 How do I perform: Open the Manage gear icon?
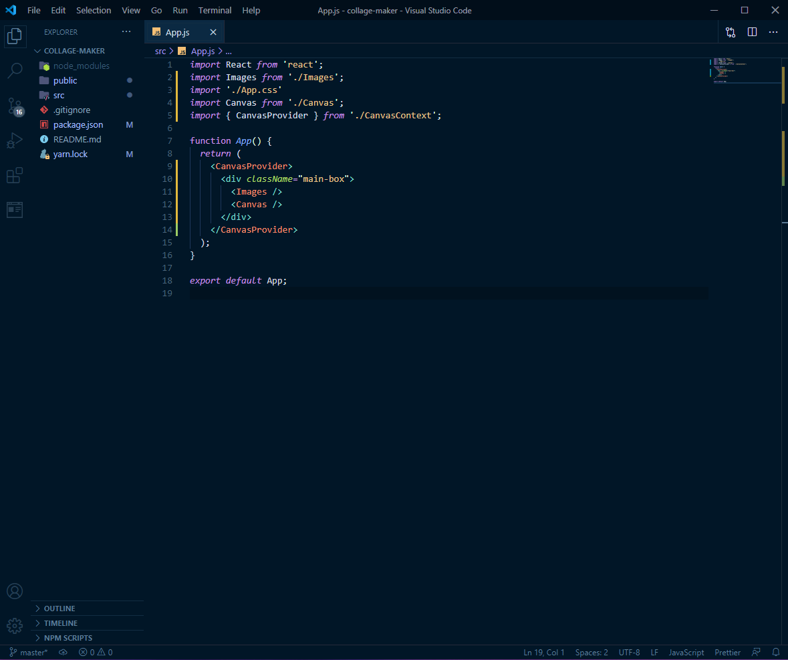15,626
